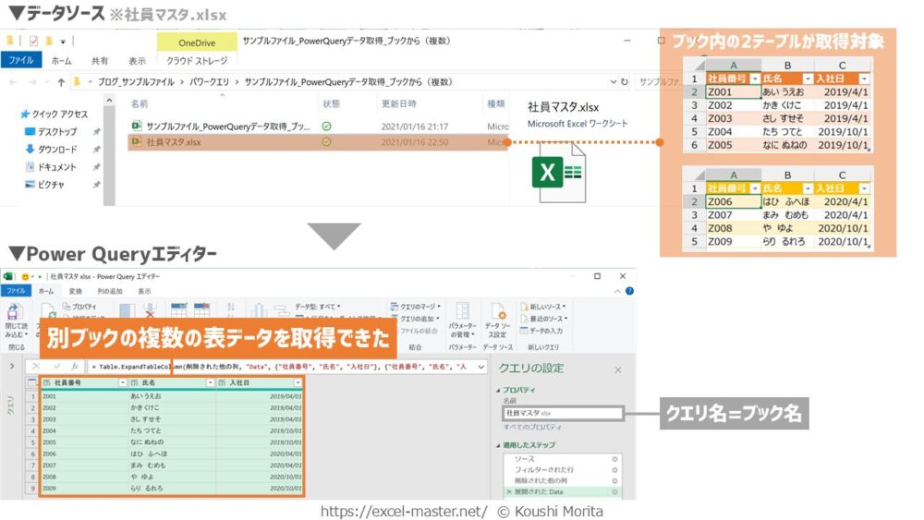The height and width of the screenshot is (520, 924).
Task: Open the 社員番号 column filter dropdown in the query preview
Action: (120, 382)
